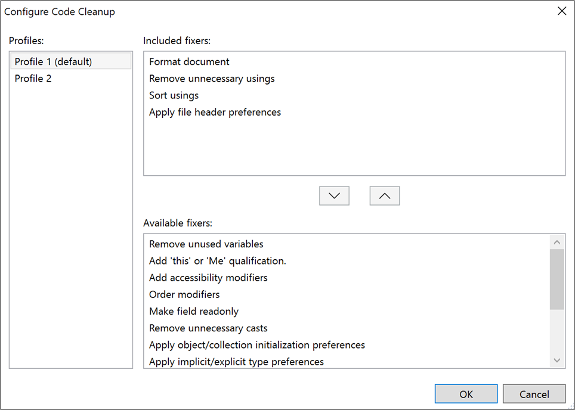
Task: Select 'Add this or Me qualification' fixer
Action: 218,260
